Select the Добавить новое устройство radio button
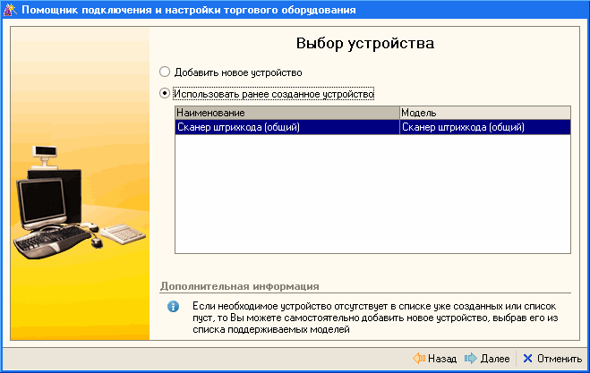590x373 pixels. [164, 72]
